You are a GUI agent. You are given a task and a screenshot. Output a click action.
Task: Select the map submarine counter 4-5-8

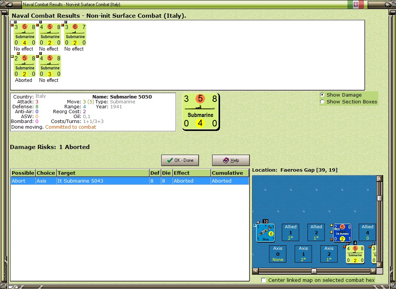(x=355, y=254)
